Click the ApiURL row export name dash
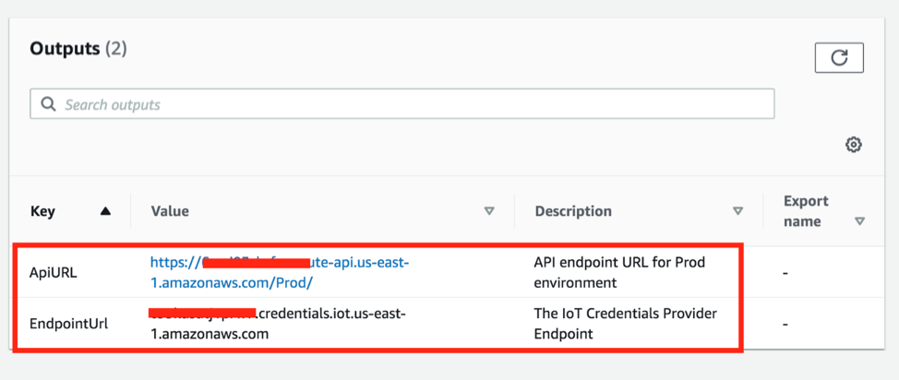Screen dimensions: 899x380 pos(785,273)
